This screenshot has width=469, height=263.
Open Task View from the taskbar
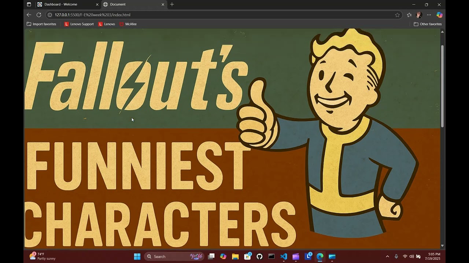pyautogui.click(x=211, y=256)
